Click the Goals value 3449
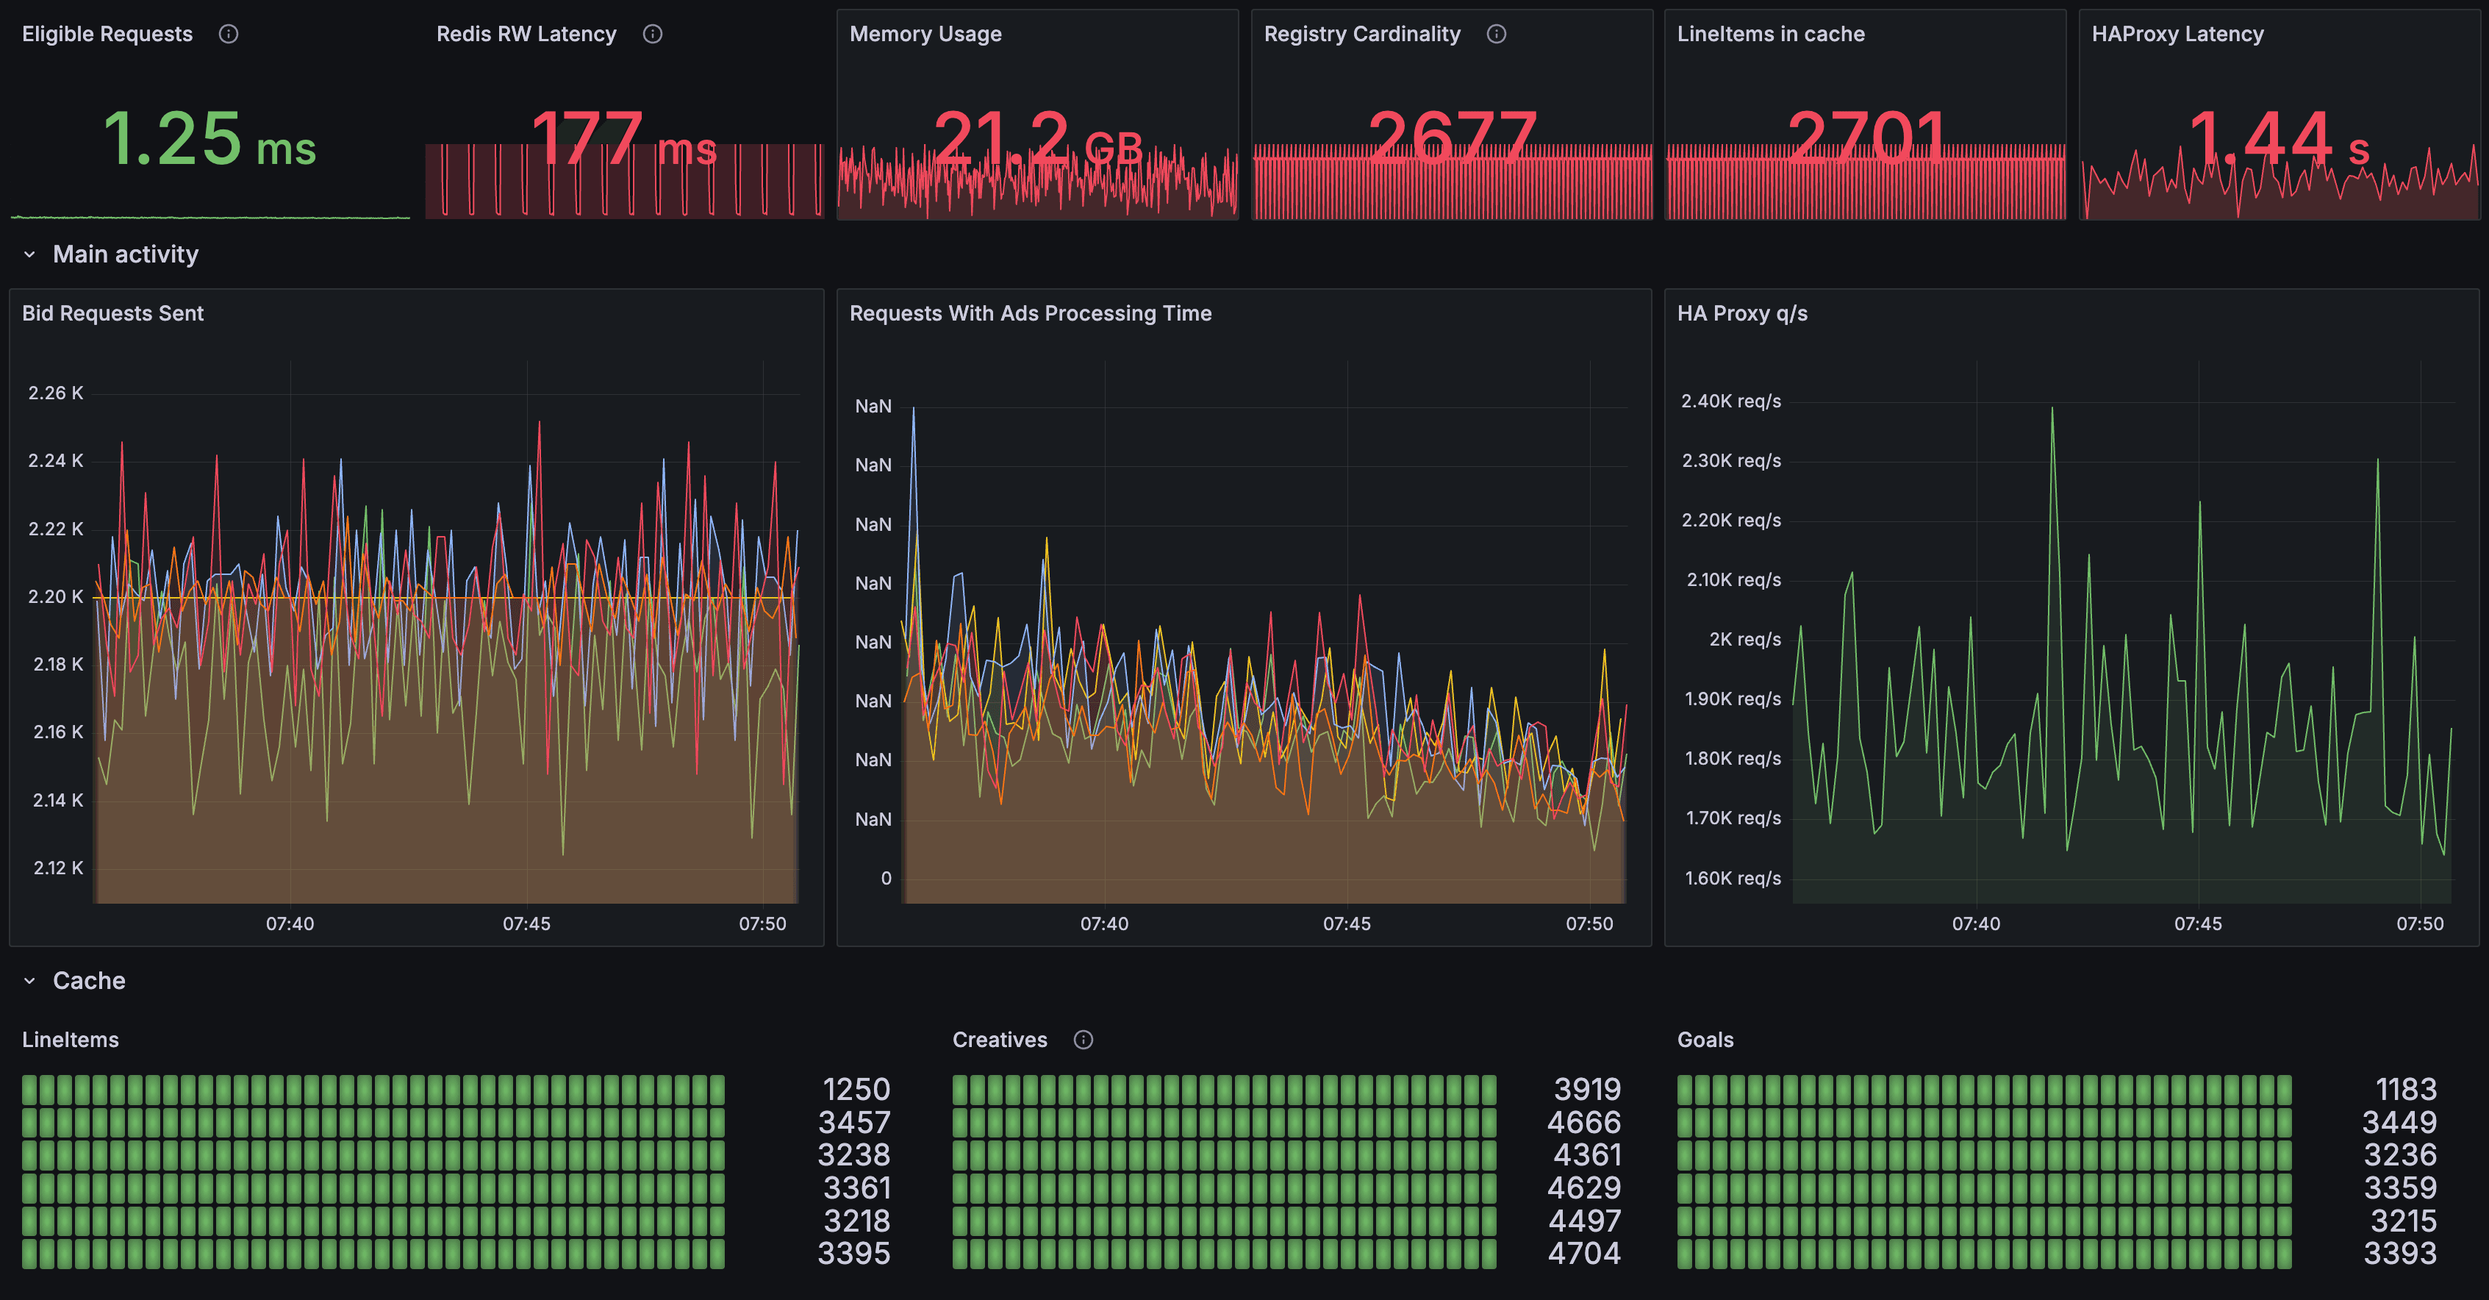Image resolution: width=2489 pixels, height=1300 pixels. pos(2399,1122)
